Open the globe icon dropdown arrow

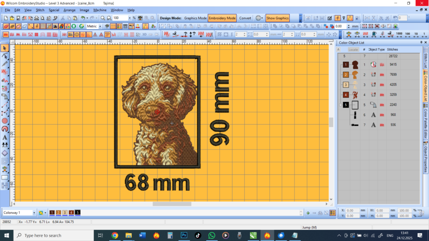click(x=262, y=18)
